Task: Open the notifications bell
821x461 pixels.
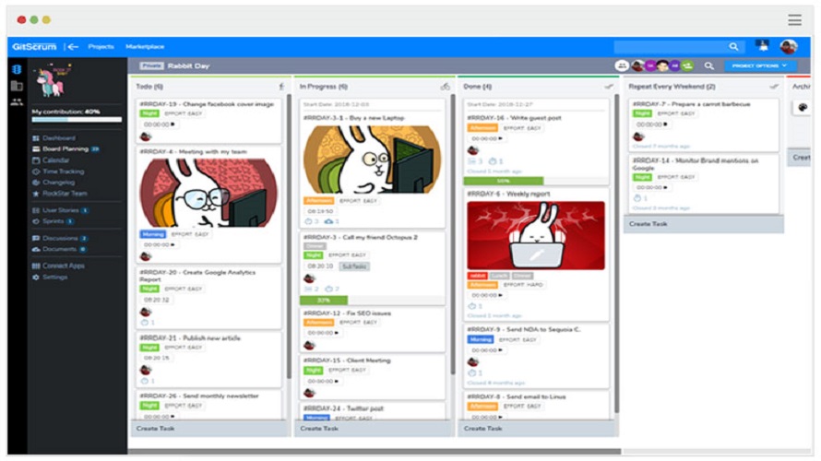Action: coord(763,46)
